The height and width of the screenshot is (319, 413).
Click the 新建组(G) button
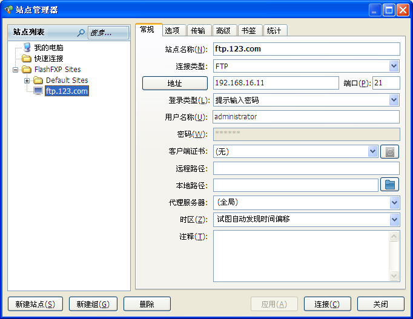[93, 304]
